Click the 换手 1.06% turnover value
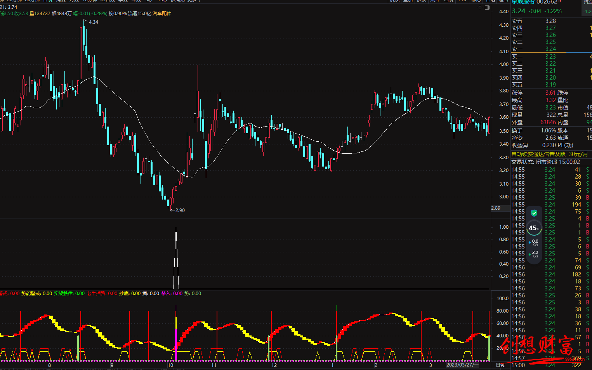 pos(549,130)
